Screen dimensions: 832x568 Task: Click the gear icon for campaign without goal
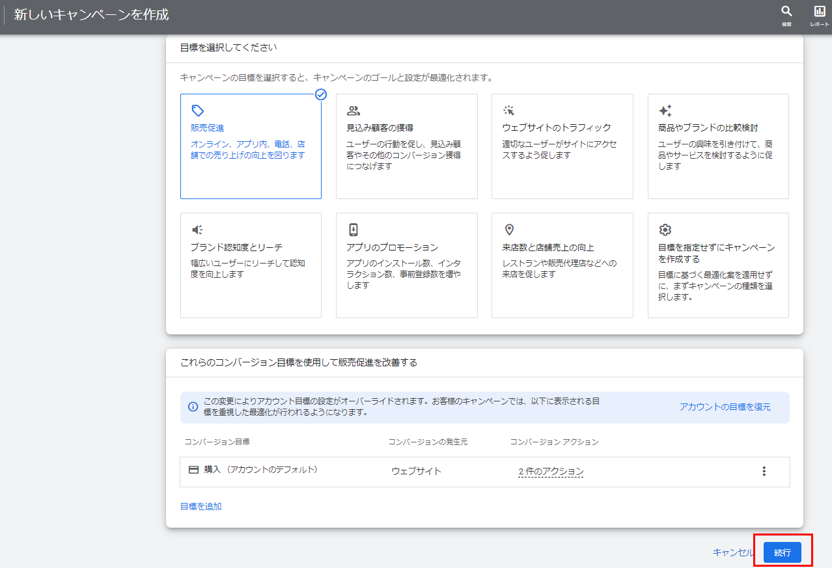tap(665, 230)
